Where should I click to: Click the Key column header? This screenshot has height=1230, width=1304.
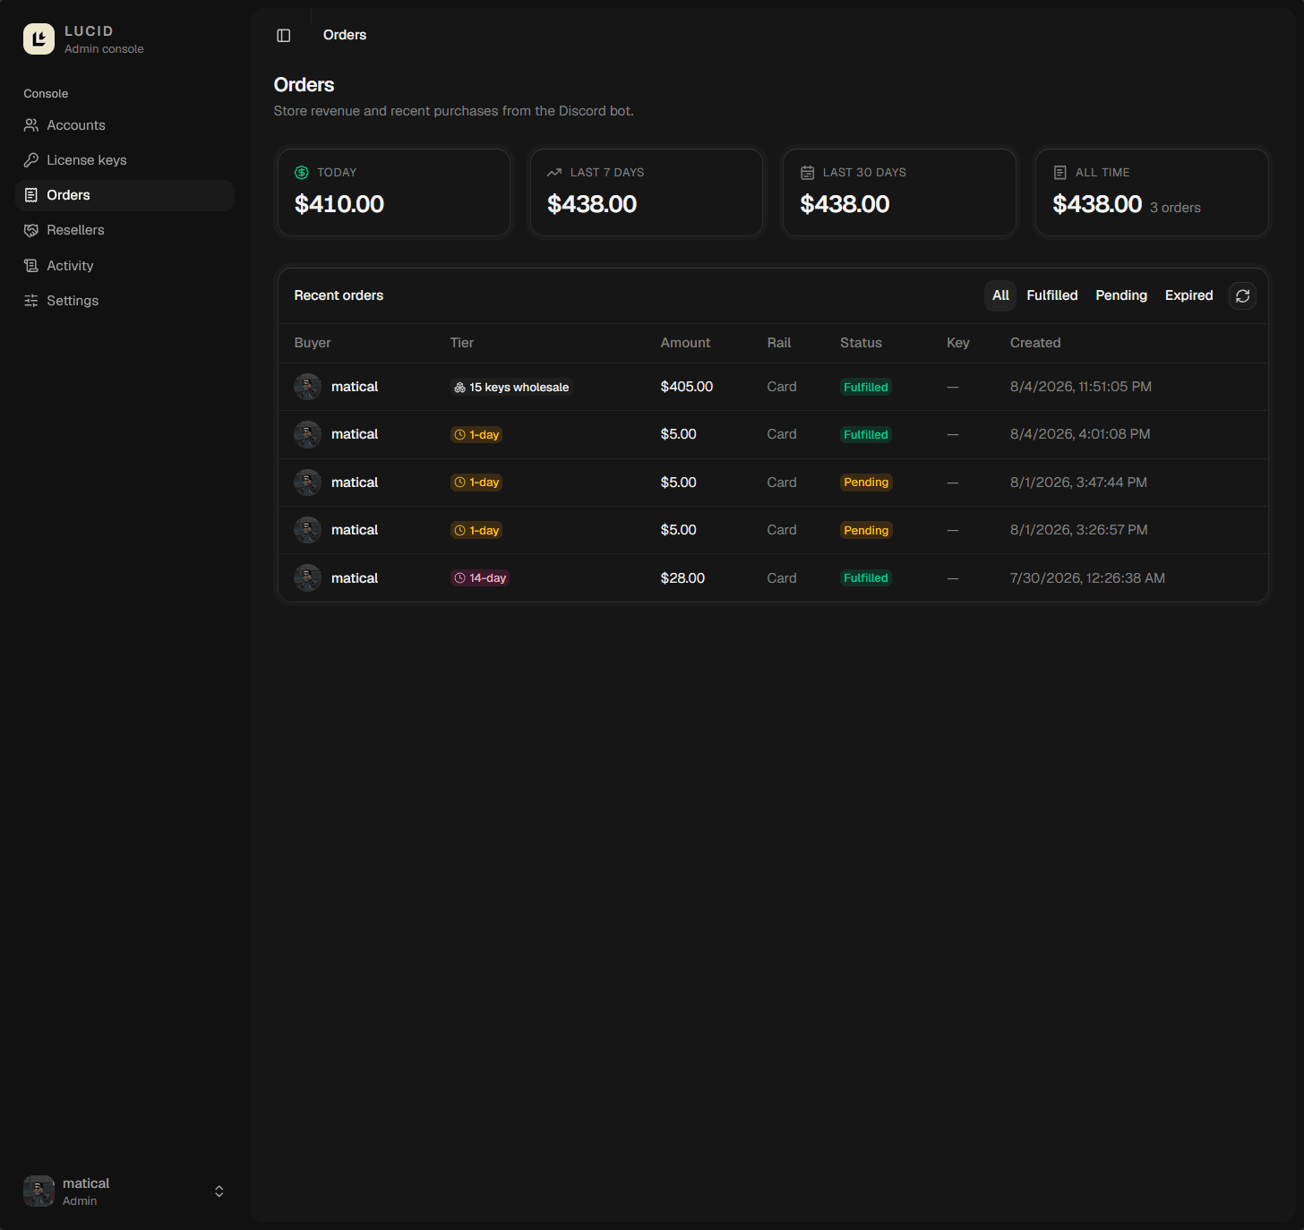[958, 343]
